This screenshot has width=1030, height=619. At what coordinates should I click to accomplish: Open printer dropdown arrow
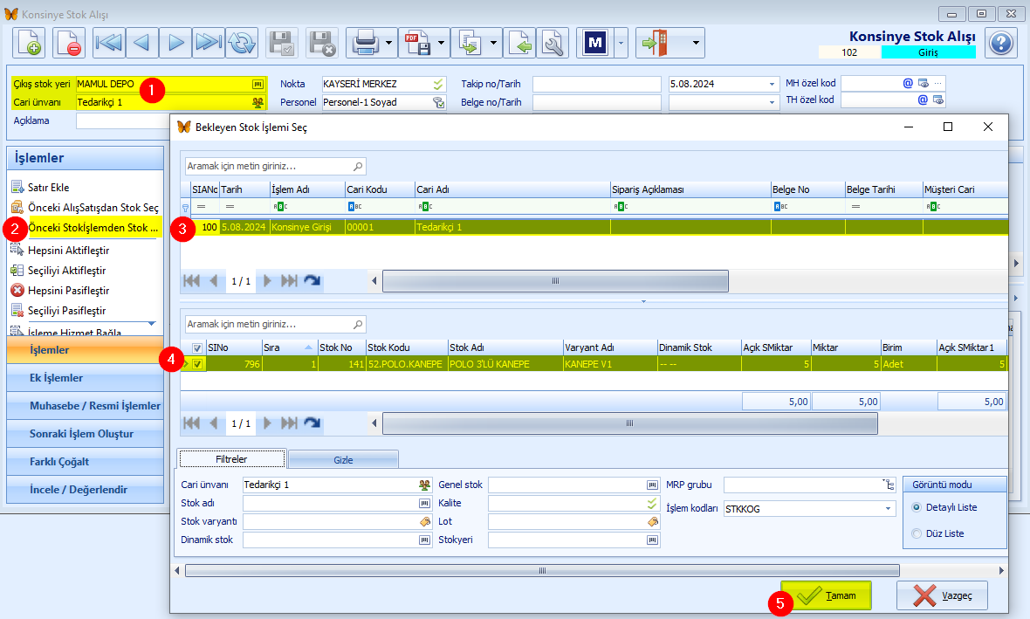click(389, 44)
